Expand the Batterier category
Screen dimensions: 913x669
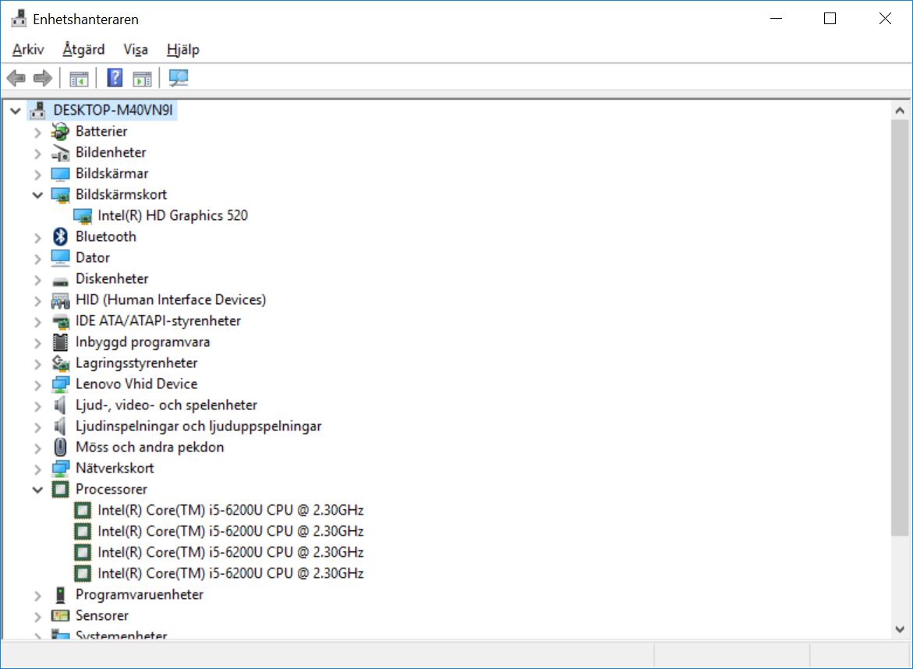point(37,132)
